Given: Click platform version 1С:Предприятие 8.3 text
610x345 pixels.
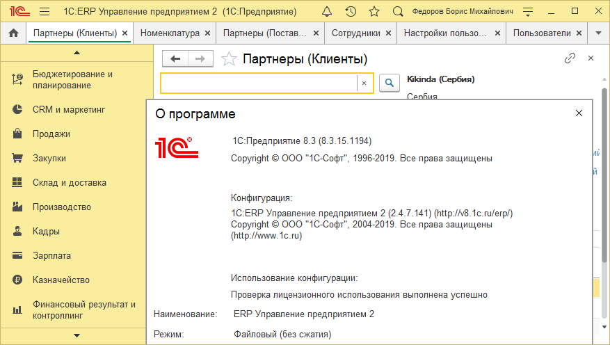Looking at the screenshot, I should [302, 141].
